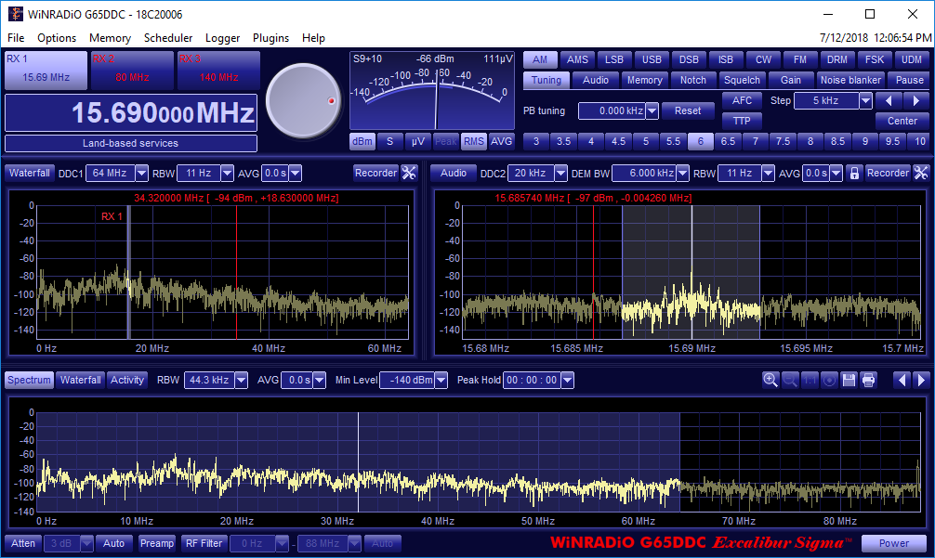
Task: Switch to the Noise blanker tab
Action: [x=850, y=80]
